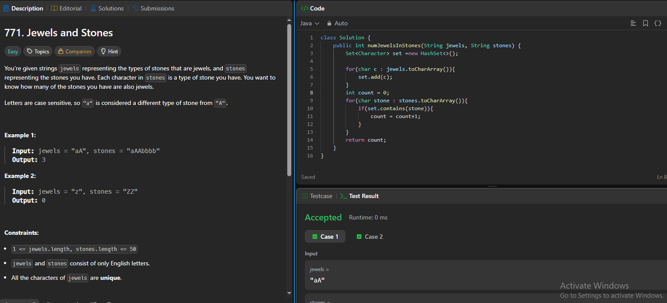Reveal the Hint
667x303 pixels.
pos(109,52)
